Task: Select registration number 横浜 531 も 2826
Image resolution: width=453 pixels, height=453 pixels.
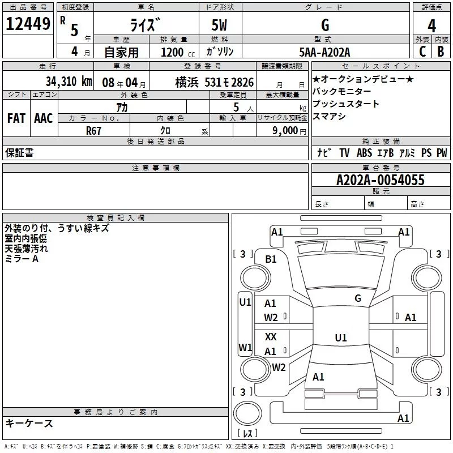Action: click(x=215, y=83)
